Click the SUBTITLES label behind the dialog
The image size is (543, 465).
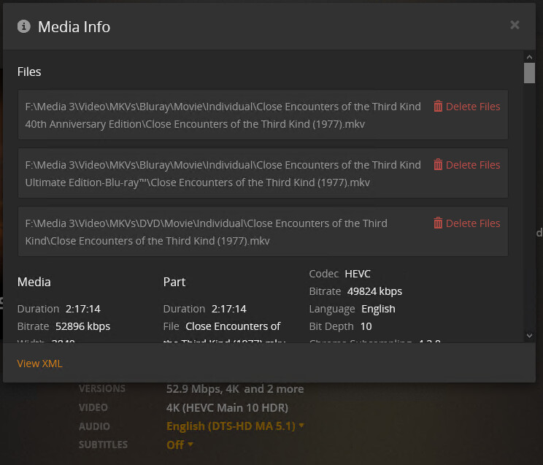pyautogui.click(x=103, y=445)
